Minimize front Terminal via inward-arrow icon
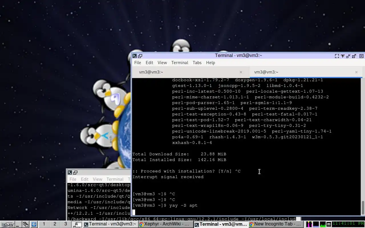The width and height of the screenshot is (365, 228). (348, 56)
